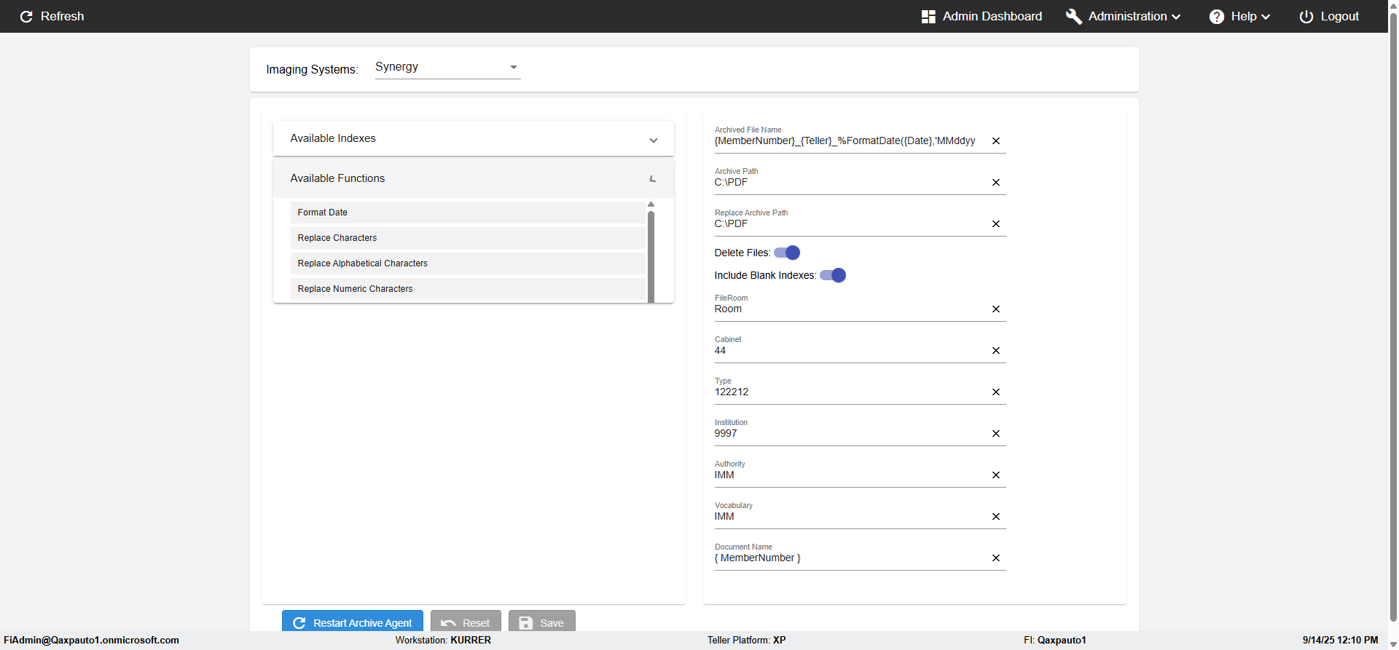1399x650 pixels.
Task: Click the Logout power icon
Action: (1306, 17)
